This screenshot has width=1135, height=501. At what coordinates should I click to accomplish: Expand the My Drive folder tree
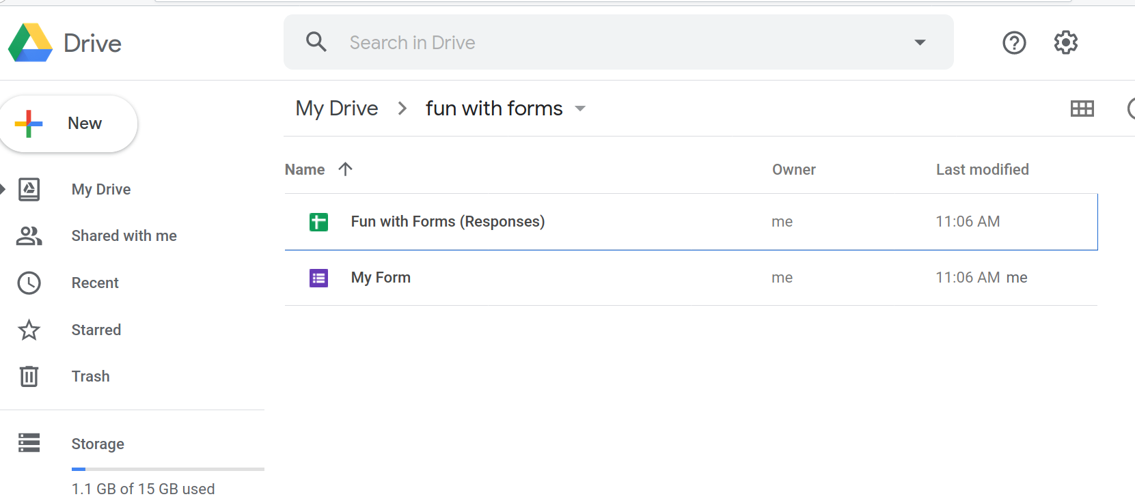pyautogui.click(x=3, y=189)
